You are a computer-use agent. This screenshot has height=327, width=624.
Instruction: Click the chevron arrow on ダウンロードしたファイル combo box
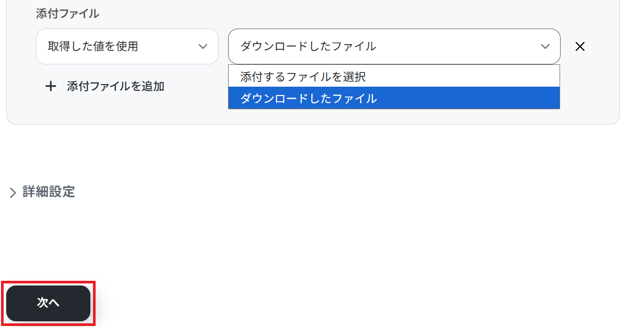545,47
